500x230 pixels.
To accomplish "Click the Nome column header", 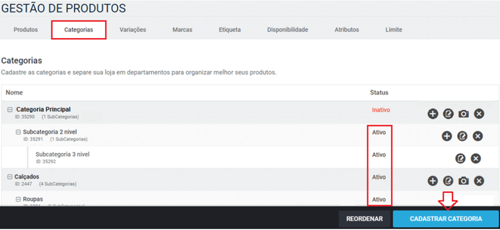I will [x=14, y=93].
